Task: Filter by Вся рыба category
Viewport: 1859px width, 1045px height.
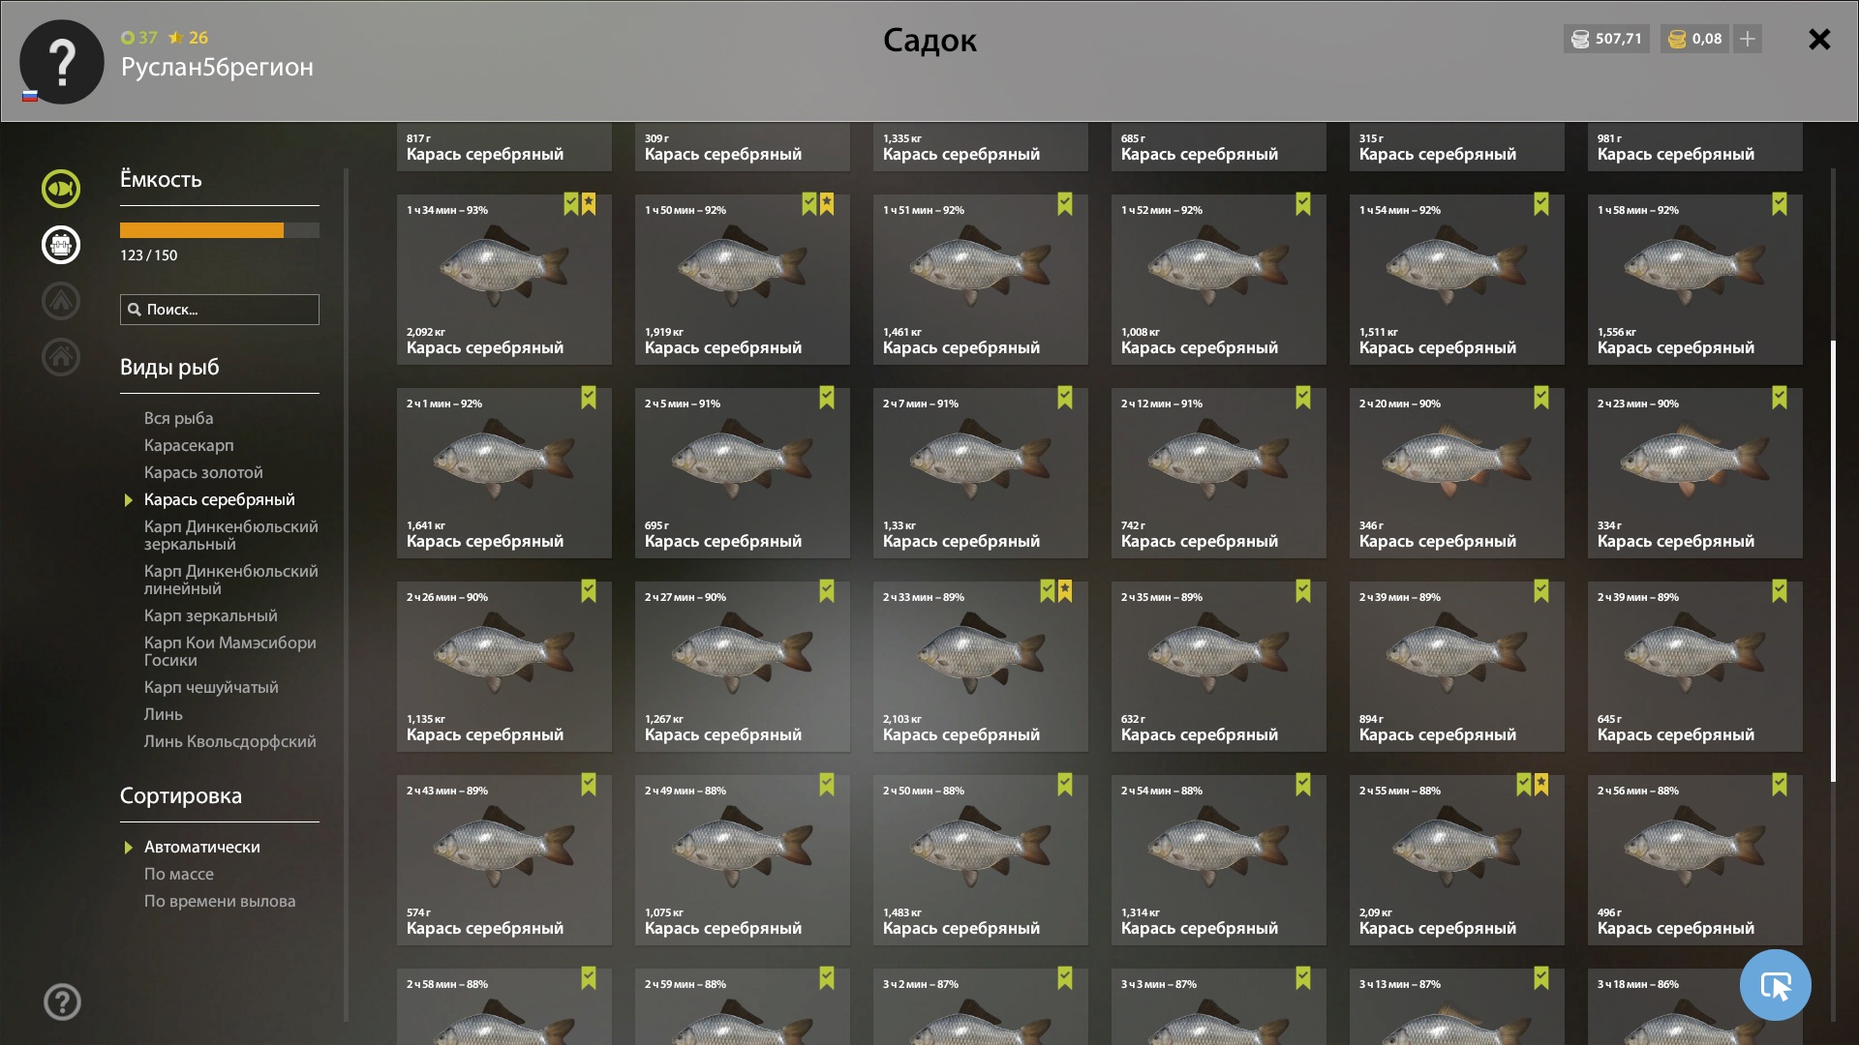Action: [x=179, y=418]
